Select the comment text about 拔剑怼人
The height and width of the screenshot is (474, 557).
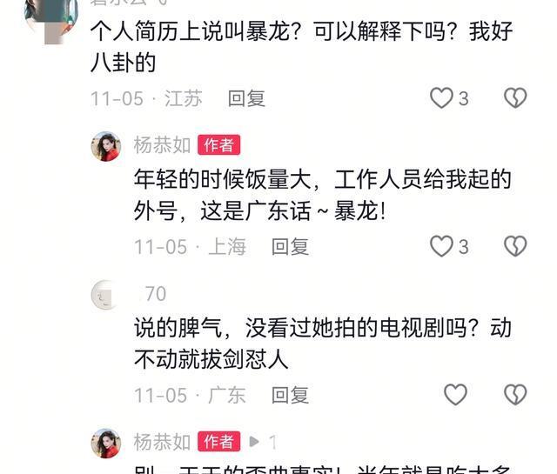tap(323, 344)
